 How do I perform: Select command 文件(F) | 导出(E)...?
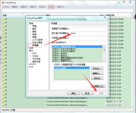click(77, 56)
